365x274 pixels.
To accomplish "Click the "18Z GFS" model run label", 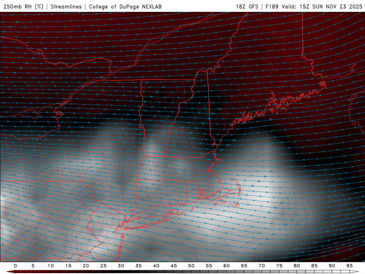I will click(x=247, y=6).
